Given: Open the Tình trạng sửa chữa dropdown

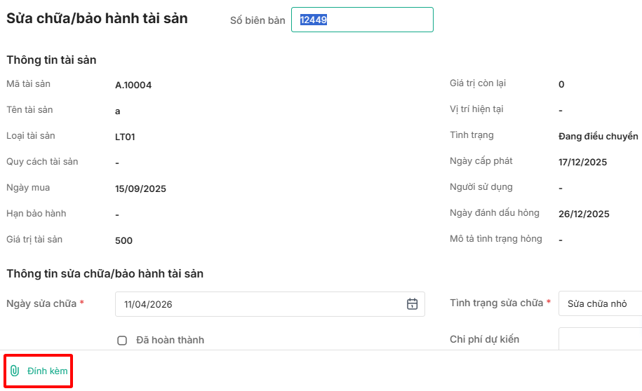Looking at the screenshot, I should [x=600, y=304].
